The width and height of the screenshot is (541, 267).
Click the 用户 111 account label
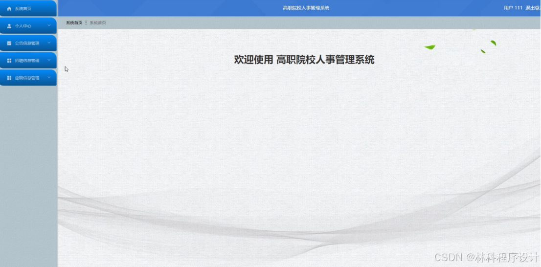513,8
